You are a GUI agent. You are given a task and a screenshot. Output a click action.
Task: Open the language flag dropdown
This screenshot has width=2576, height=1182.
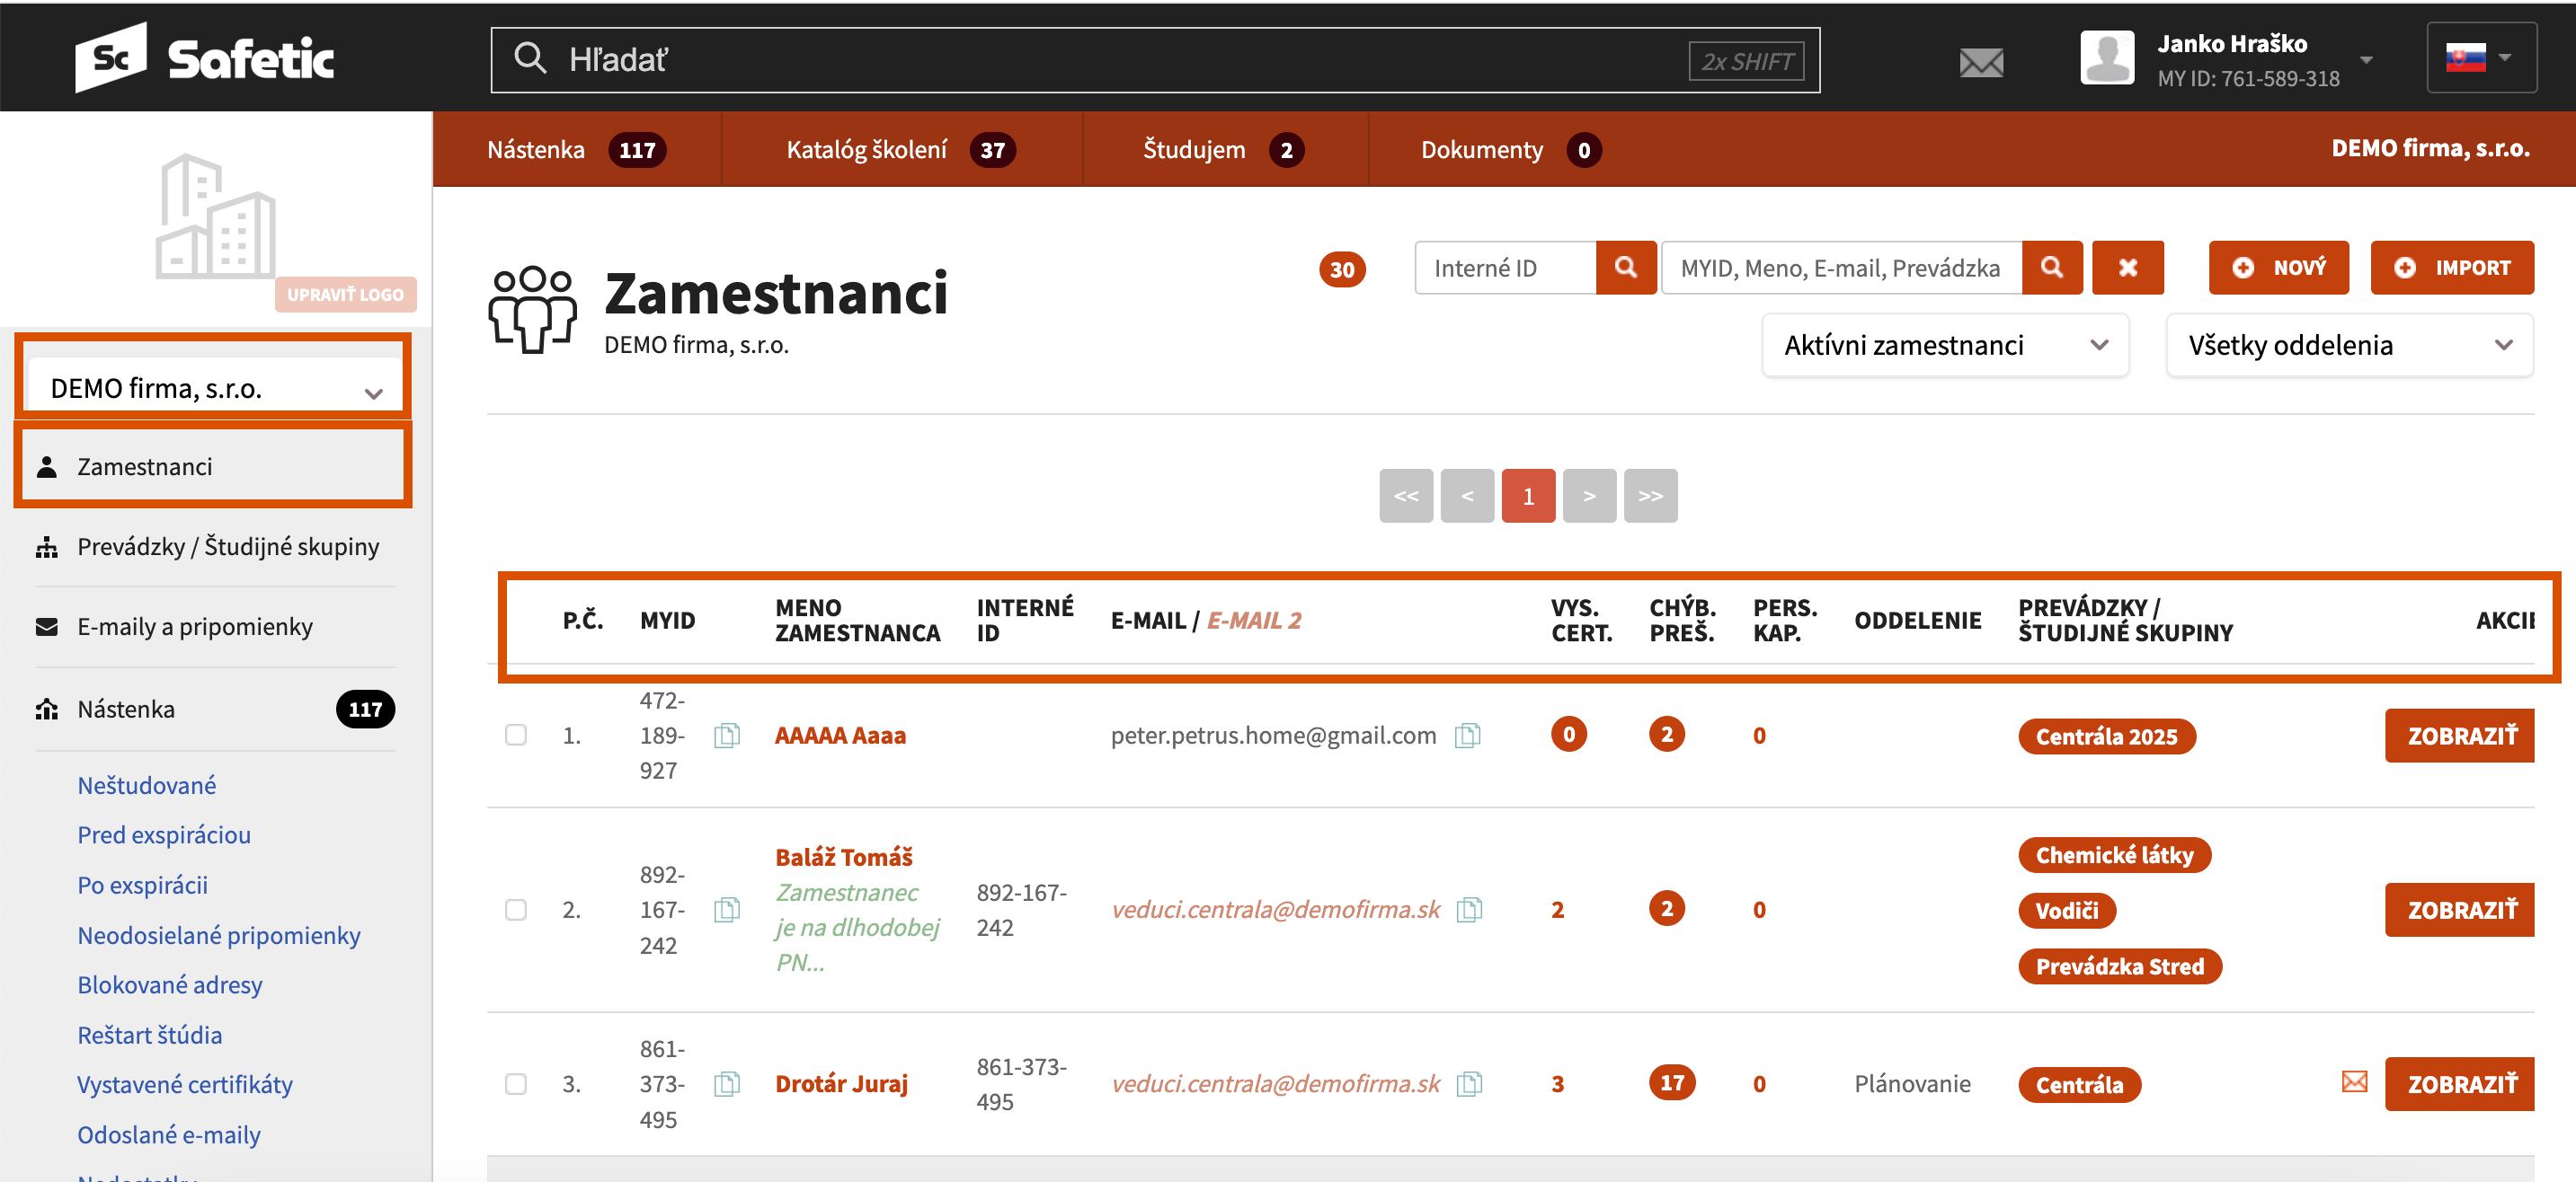(x=2481, y=58)
